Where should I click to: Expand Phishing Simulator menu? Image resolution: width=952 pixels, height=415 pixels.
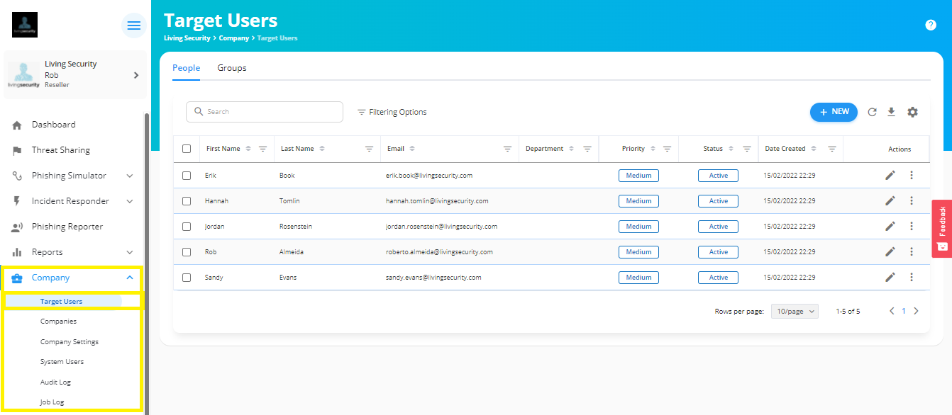(129, 176)
